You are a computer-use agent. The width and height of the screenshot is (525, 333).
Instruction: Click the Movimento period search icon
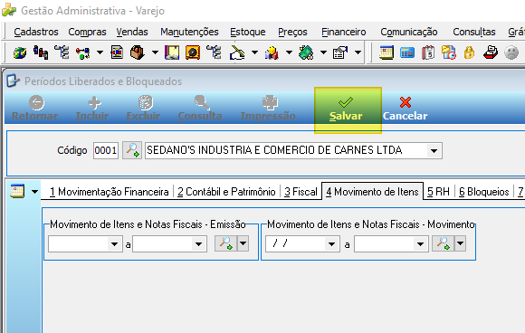coord(443,243)
